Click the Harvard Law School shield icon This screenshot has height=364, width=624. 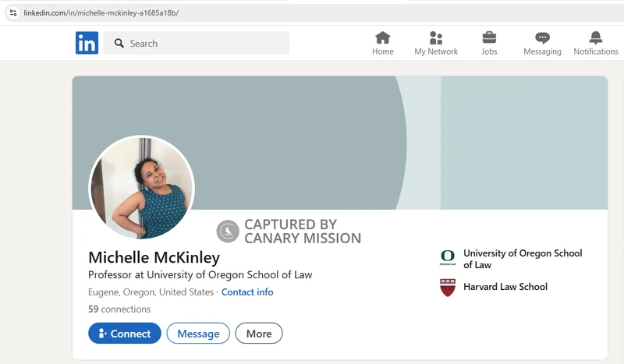point(448,287)
